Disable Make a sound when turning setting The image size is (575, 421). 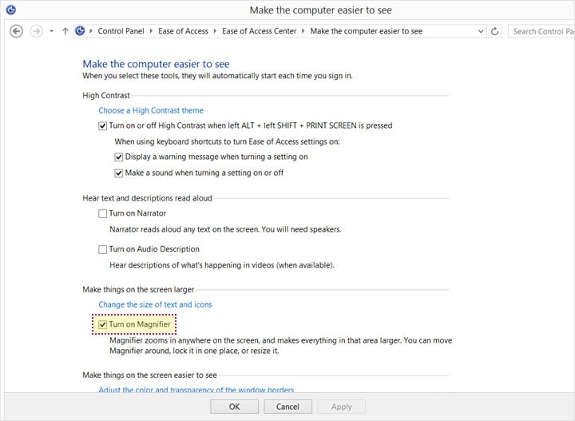[x=118, y=173]
